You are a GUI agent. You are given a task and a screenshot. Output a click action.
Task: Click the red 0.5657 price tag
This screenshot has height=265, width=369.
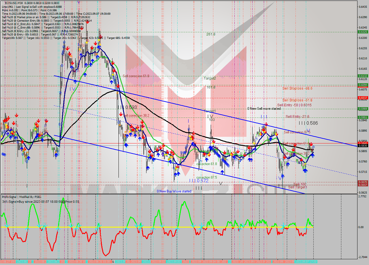pyautogui.click(x=362, y=185)
